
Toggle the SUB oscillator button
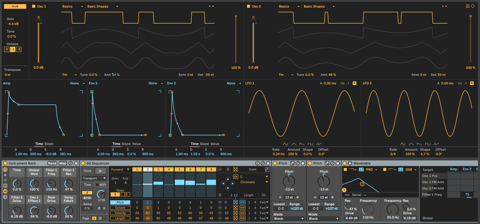click(15, 6)
